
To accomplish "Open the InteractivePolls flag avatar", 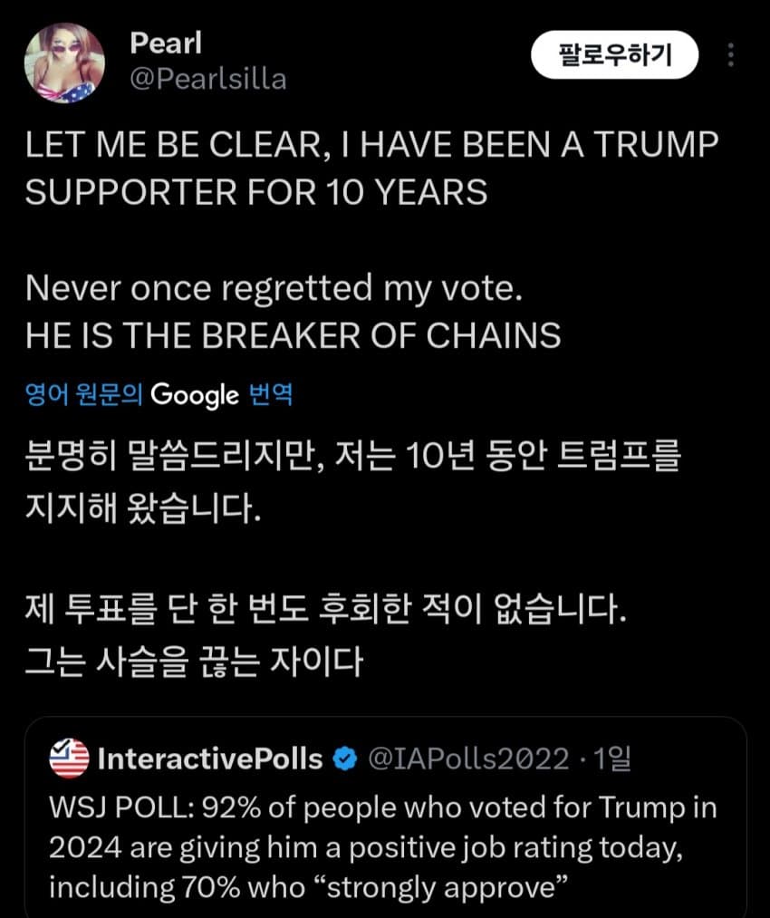I will tap(69, 759).
